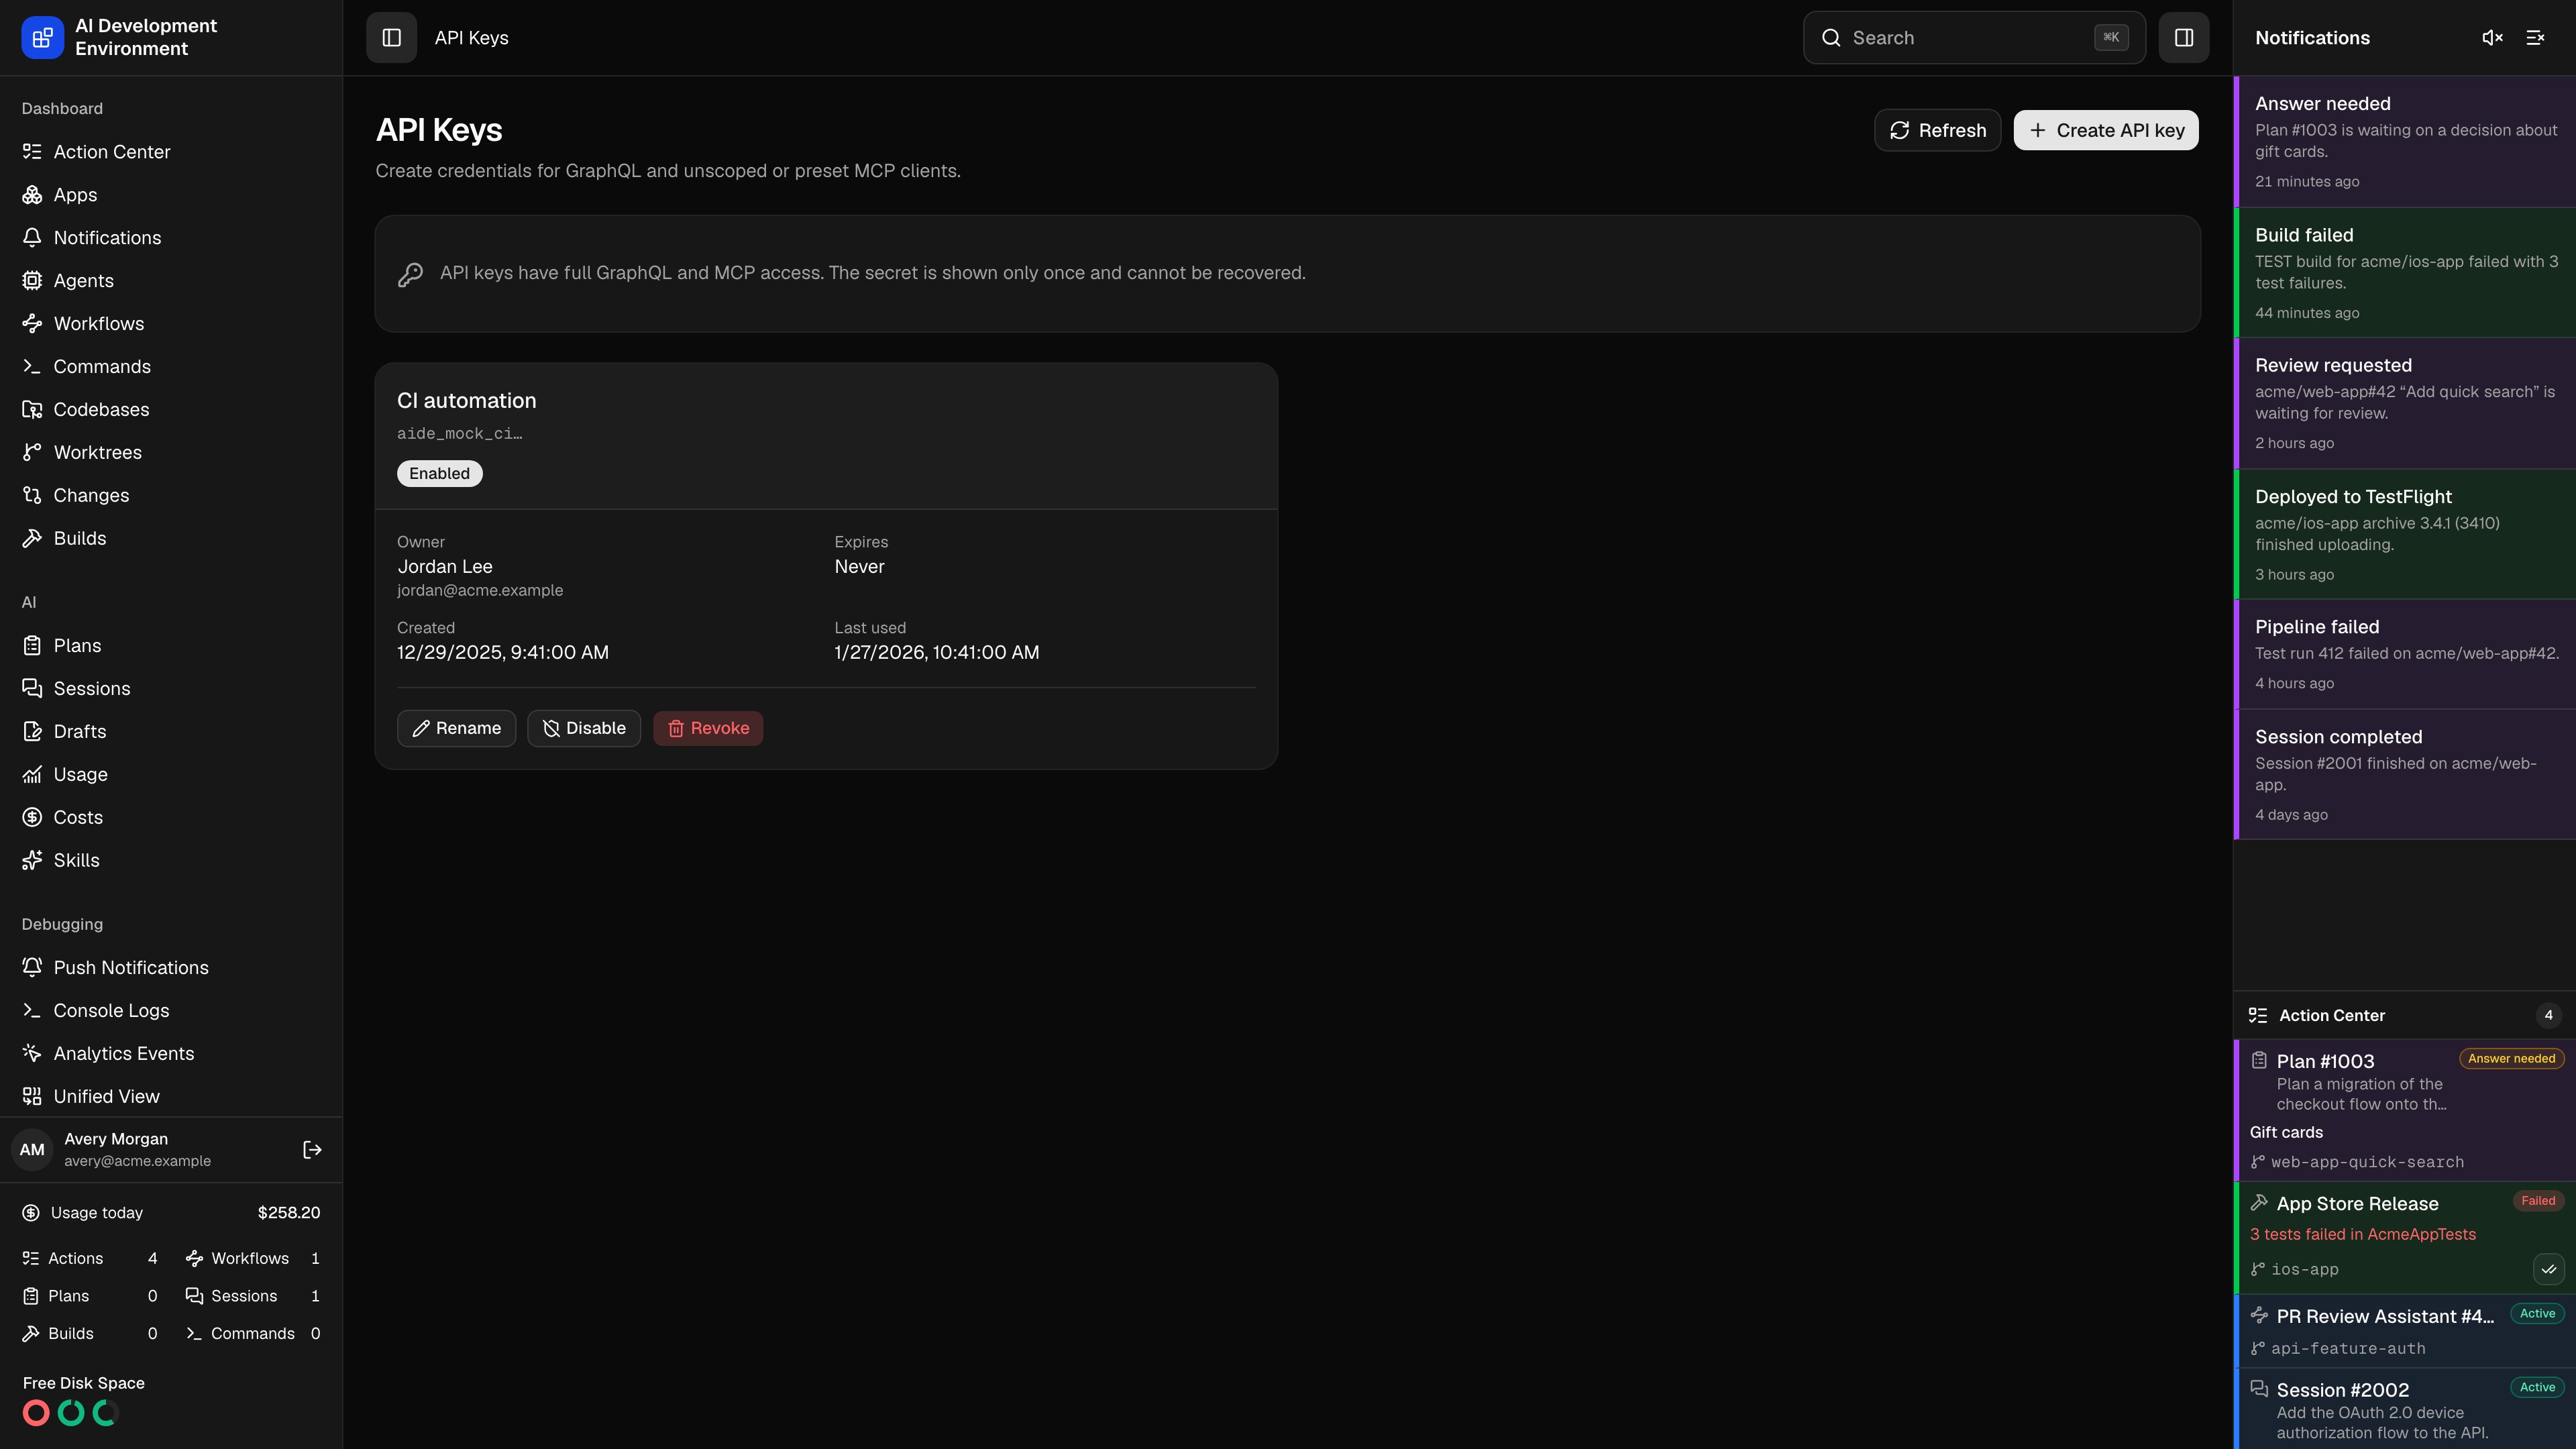Open Usage page

point(171,775)
